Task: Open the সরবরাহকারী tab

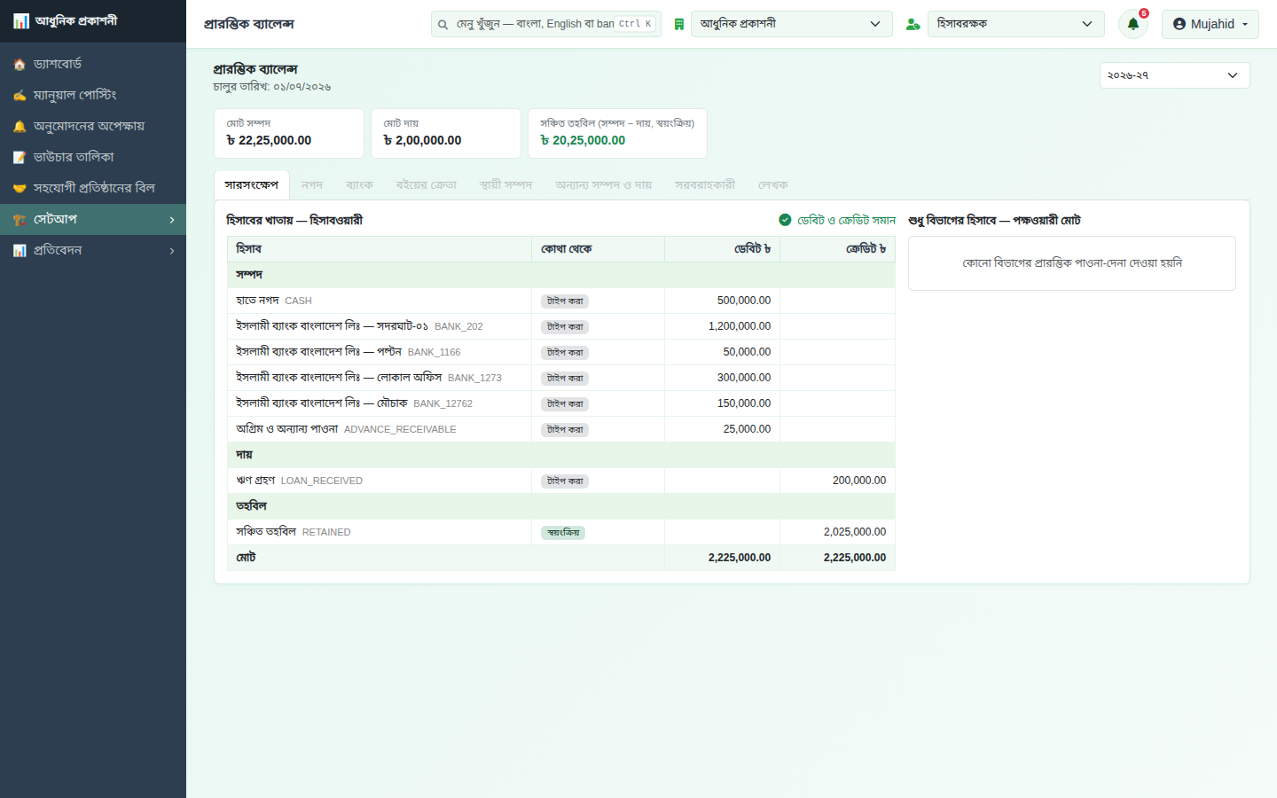Action: point(705,185)
